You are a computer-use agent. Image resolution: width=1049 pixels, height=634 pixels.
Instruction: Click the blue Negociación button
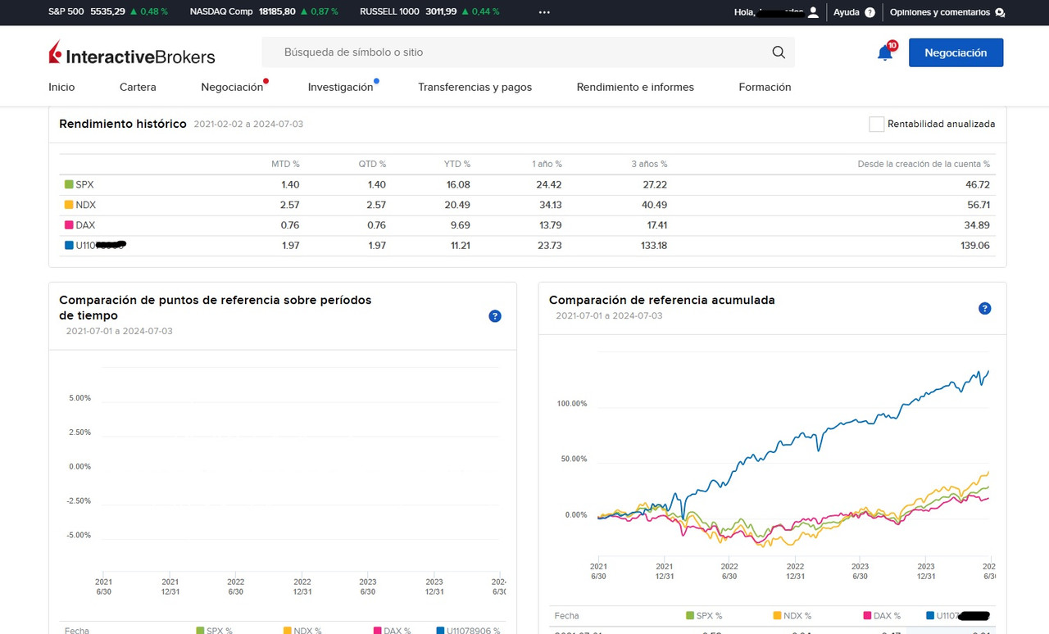click(956, 52)
